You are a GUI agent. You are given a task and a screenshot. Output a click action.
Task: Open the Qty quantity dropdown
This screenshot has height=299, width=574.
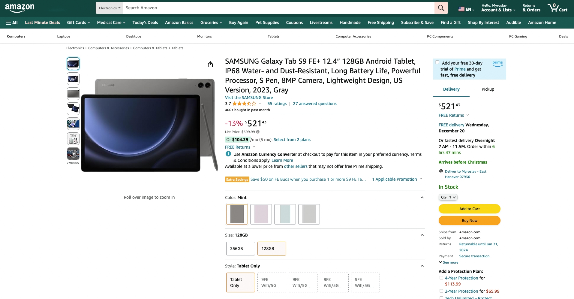point(448,197)
